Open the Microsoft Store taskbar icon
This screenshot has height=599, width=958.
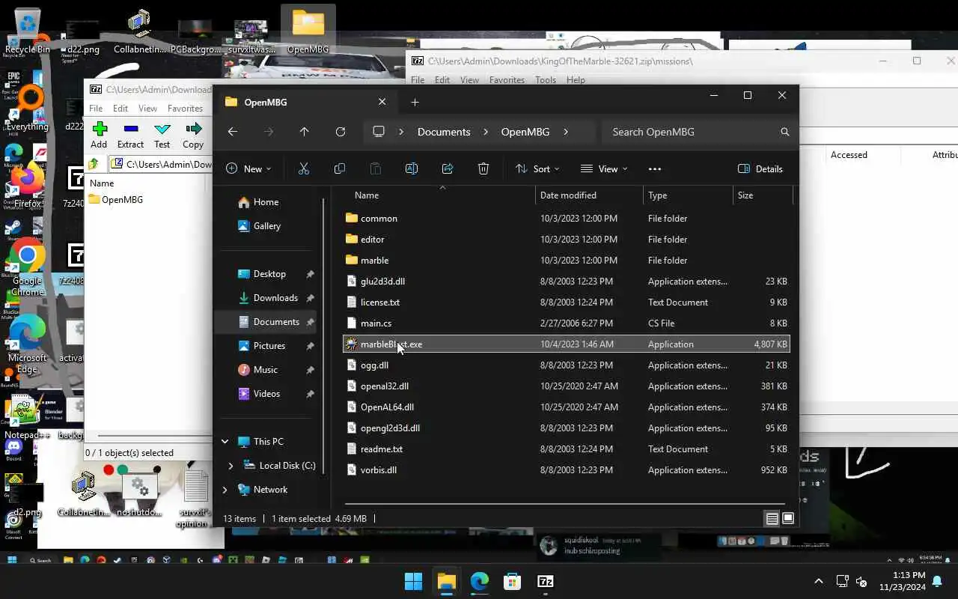coord(512,581)
